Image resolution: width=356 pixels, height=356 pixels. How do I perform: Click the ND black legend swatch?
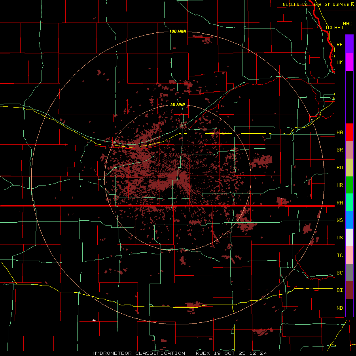(x=349, y=308)
